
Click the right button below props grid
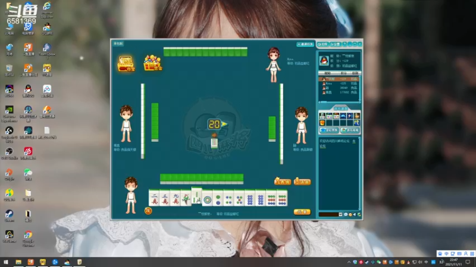350,130
